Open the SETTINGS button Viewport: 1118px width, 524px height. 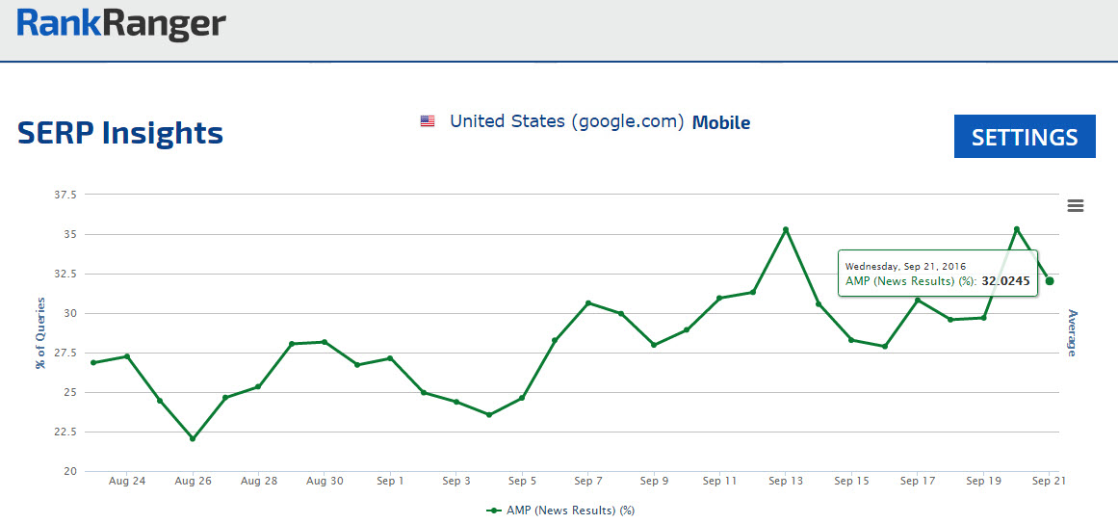click(1025, 137)
